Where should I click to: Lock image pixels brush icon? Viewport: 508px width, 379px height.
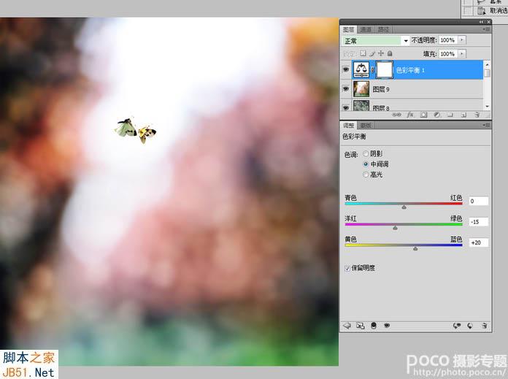[372, 53]
